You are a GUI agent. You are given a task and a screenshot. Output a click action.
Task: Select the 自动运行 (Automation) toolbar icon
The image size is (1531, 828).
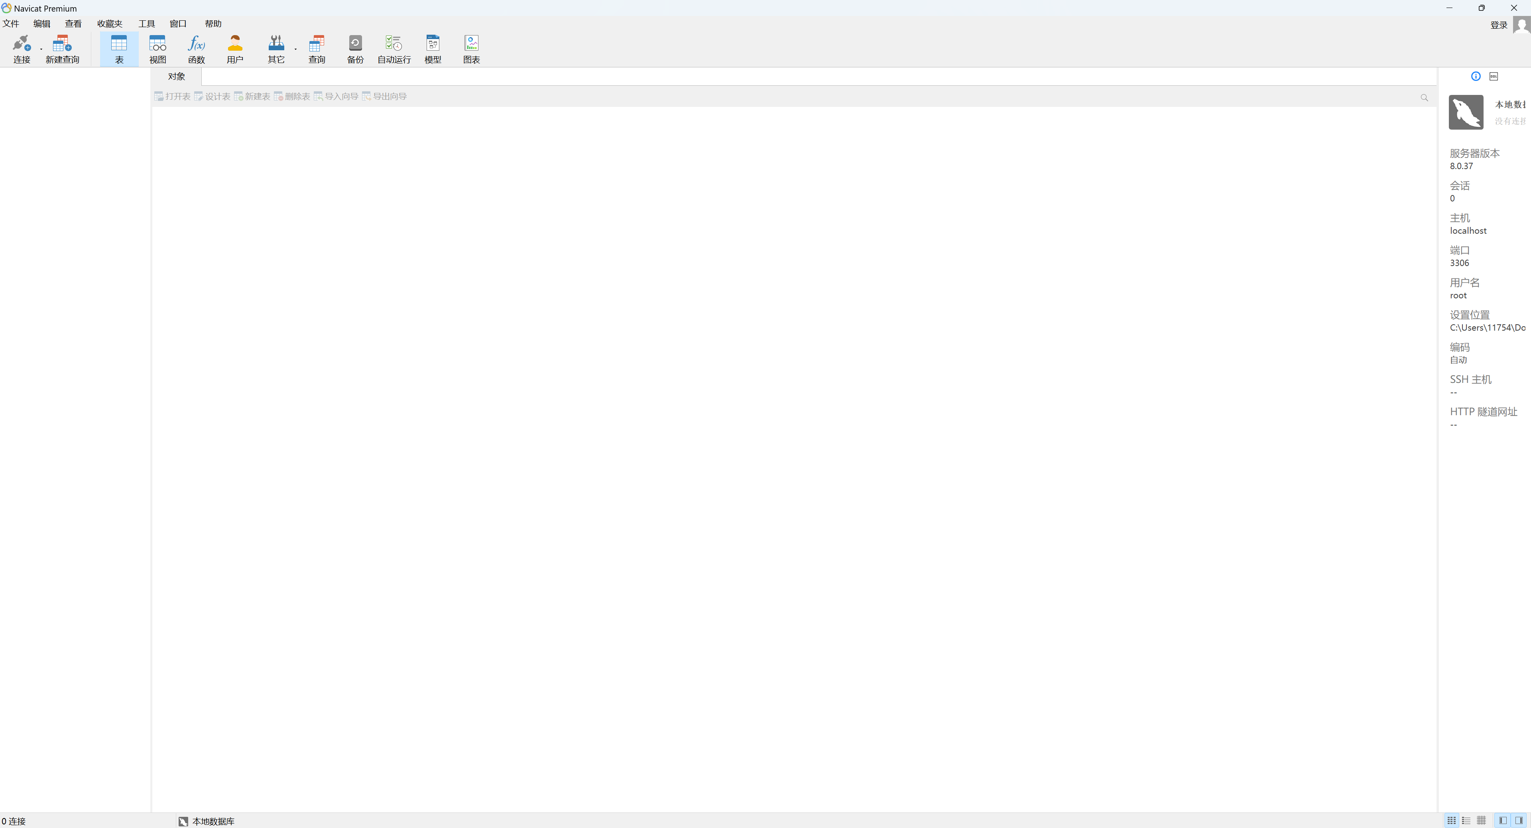click(x=394, y=49)
